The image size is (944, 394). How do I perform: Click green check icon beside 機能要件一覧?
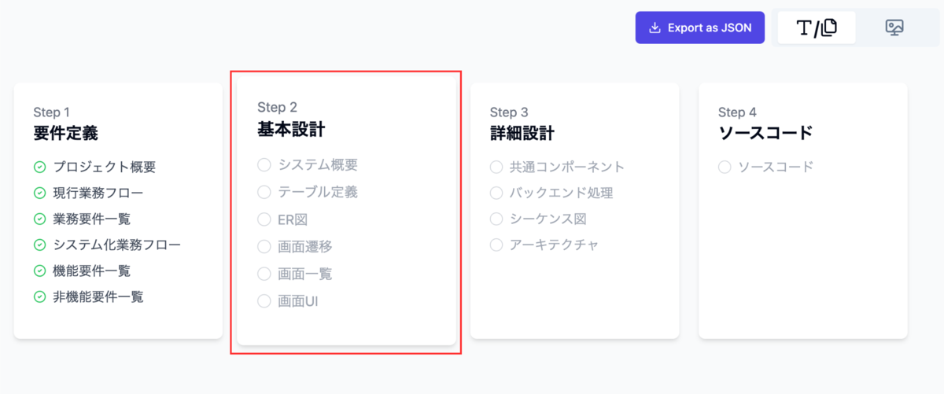point(40,271)
